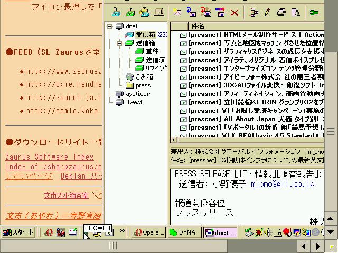Click the folder tree view icon
The height and width of the screenshot is (253, 338).
click(254, 12)
